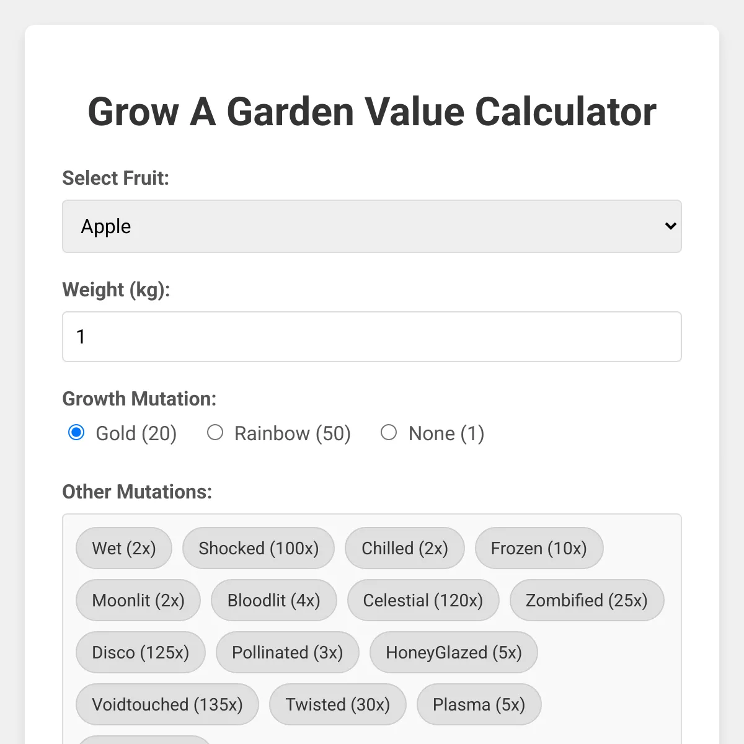Click the Pollinated (3x) chip
Screen dimensions: 744x744
(x=288, y=652)
